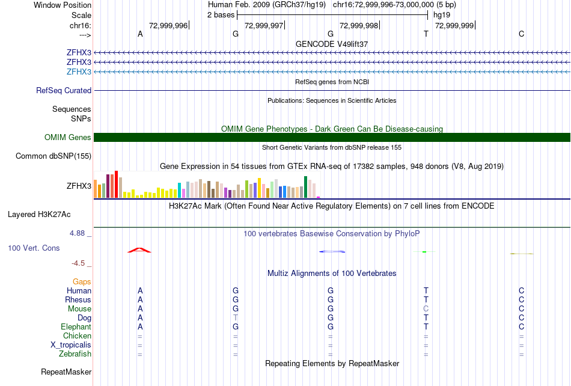Viewport: 571px width, 386px height.
Task: Open Short Genetic Variants from dbSNP title
Action: tap(332, 147)
